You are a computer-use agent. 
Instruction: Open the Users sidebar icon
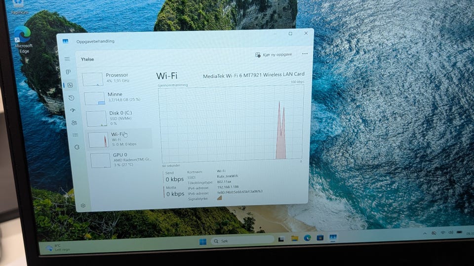click(x=74, y=123)
